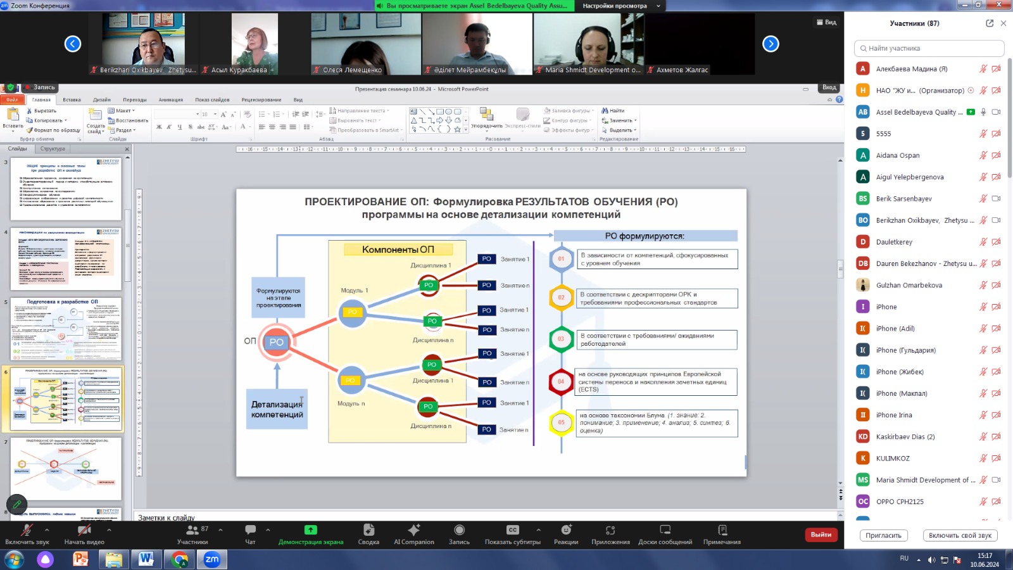This screenshot has width=1013, height=570.
Task: Click the green annotation pencil button
Action: (17, 504)
